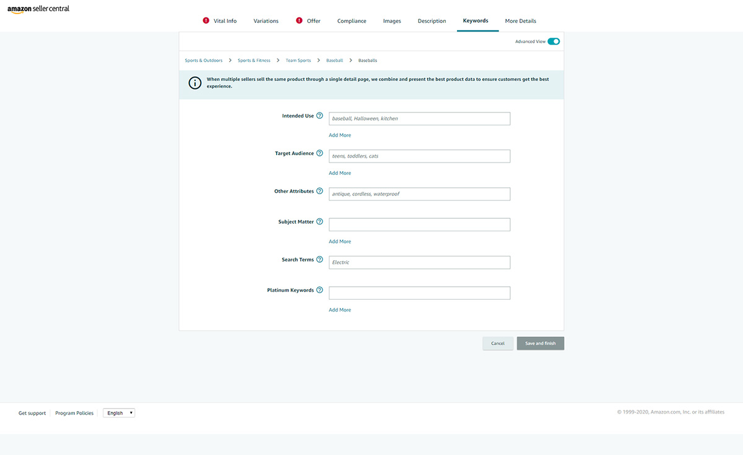
Task: Click the Platinum Keywords help icon
Action: [x=319, y=290]
